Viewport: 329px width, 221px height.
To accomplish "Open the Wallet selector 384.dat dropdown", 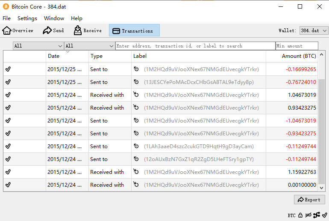I will point(314,30).
